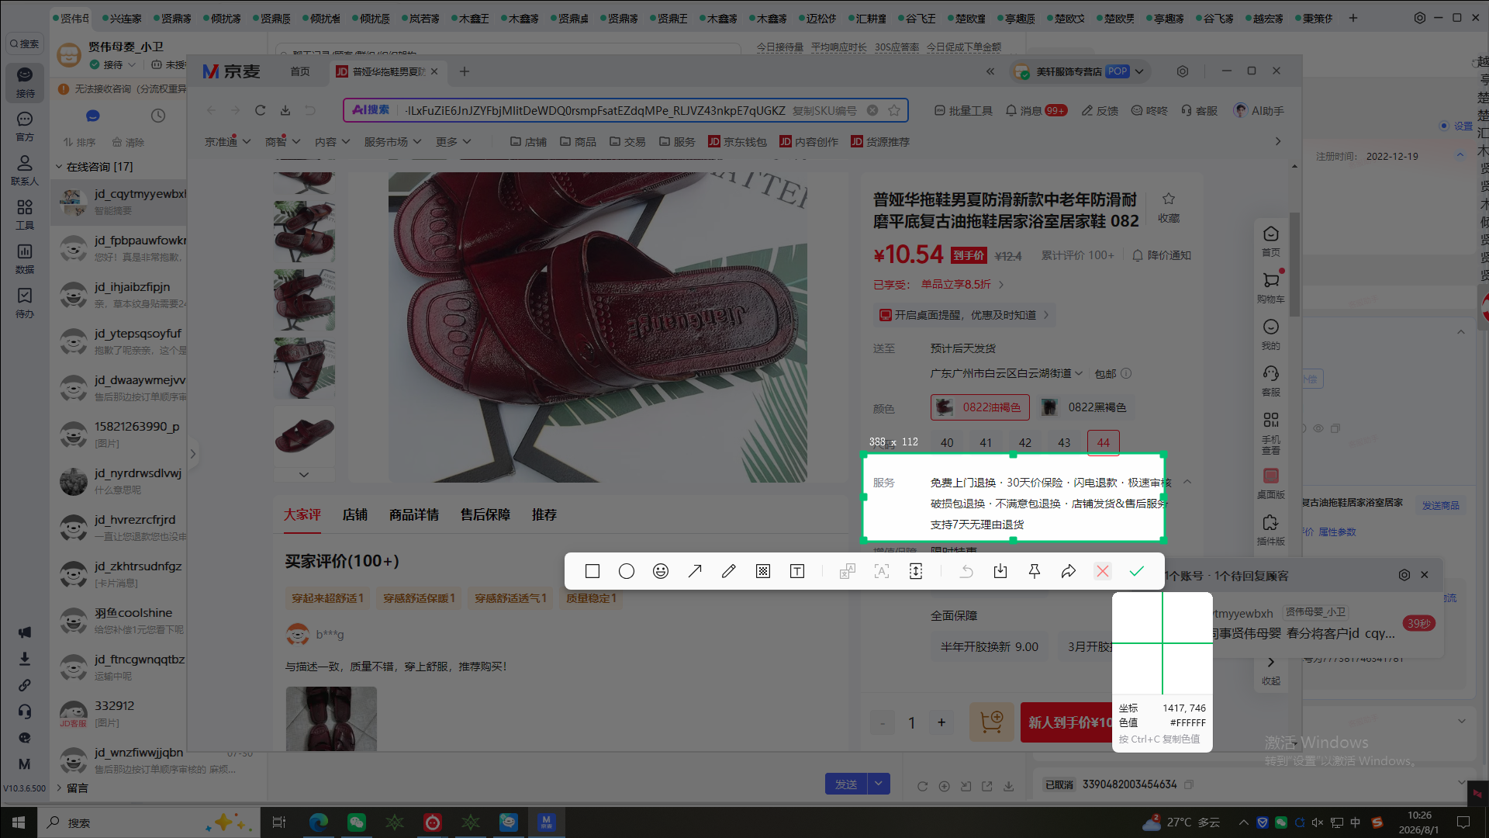This screenshot has height=838, width=1489.
Task: Click the product page vertical scrollbar
Action: [1294, 264]
